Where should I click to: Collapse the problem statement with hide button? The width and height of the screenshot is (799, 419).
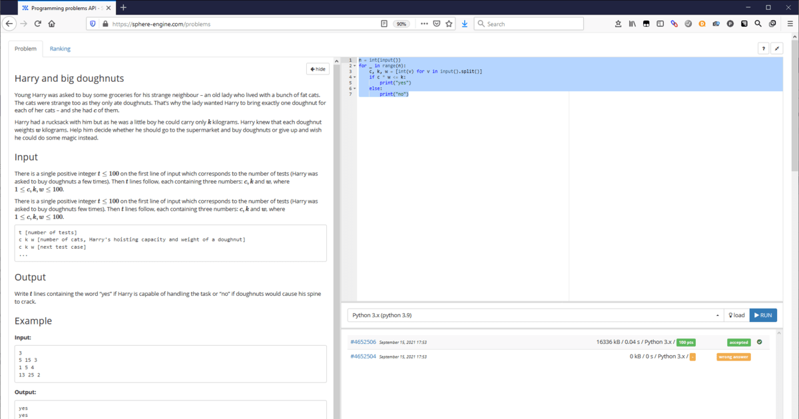tap(318, 69)
